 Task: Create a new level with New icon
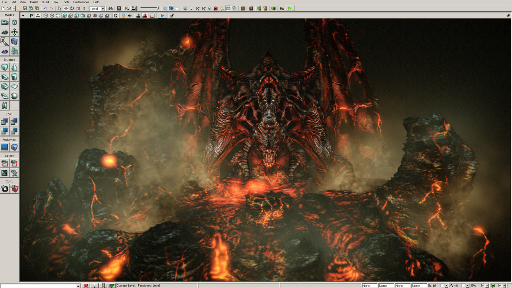tap(3, 8)
